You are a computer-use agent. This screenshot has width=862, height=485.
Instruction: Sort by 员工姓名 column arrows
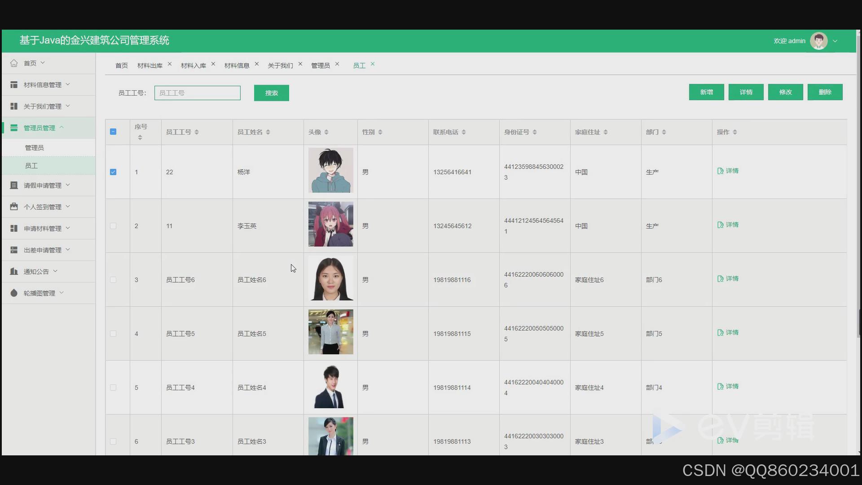[x=268, y=132]
